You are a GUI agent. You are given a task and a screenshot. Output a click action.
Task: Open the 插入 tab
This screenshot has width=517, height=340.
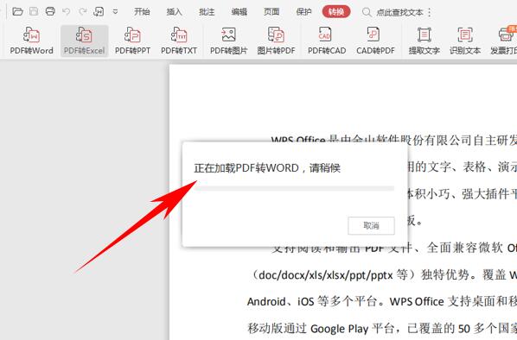tap(174, 12)
